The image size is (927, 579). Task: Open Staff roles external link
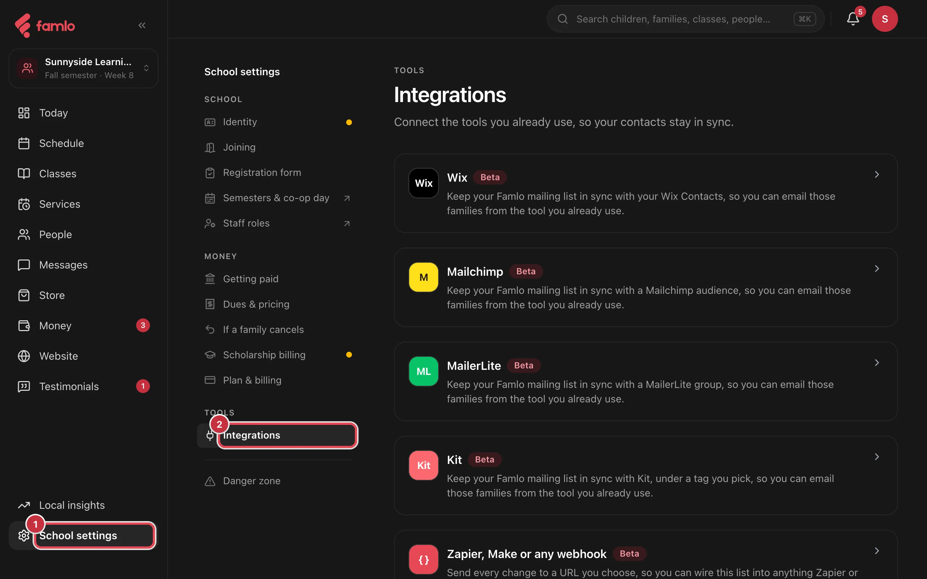coord(278,223)
